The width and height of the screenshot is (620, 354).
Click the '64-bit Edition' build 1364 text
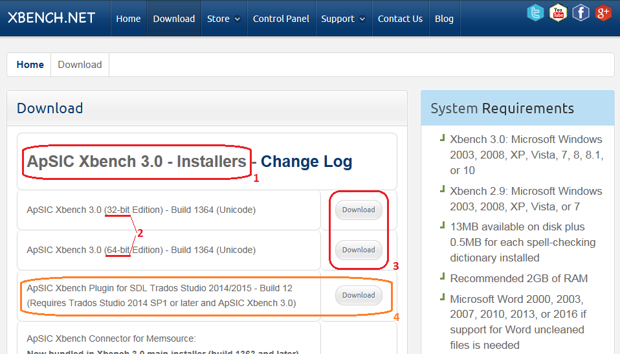point(141,250)
